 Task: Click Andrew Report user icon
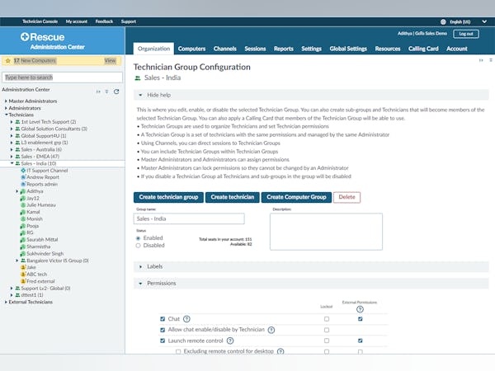point(23,177)
